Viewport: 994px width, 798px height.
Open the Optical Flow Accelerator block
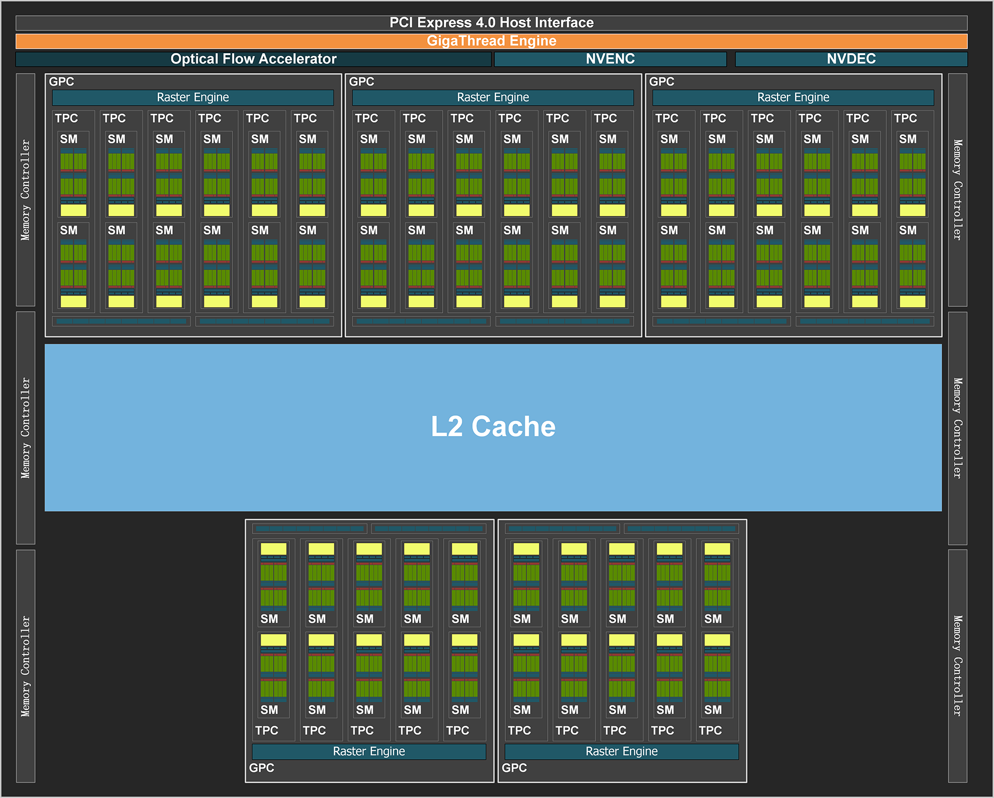click(x=253, y=59)
